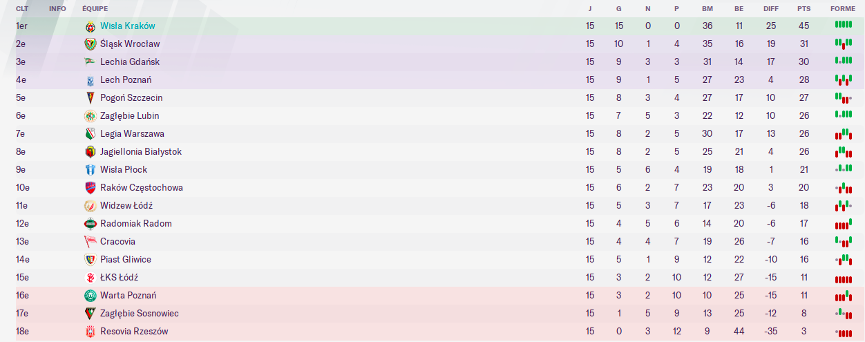Click the Lechia Gdańsk club crest
The height and width of the screenshot is (342, 865).
pyautogui.click(x=90, y=62)
